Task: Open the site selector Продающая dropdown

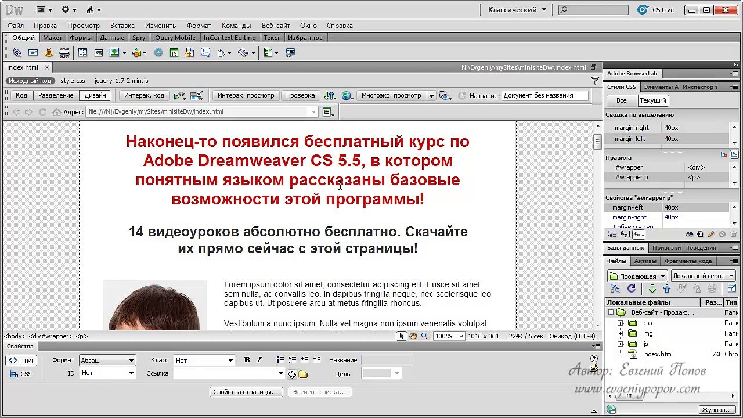Action: (637, 276)
